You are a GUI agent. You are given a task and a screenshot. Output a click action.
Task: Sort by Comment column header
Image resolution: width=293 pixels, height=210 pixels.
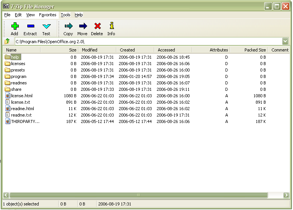pos(279,50)
